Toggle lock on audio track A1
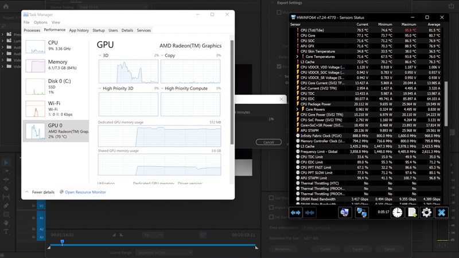459x258 pixels. click(x=33, y=218)
